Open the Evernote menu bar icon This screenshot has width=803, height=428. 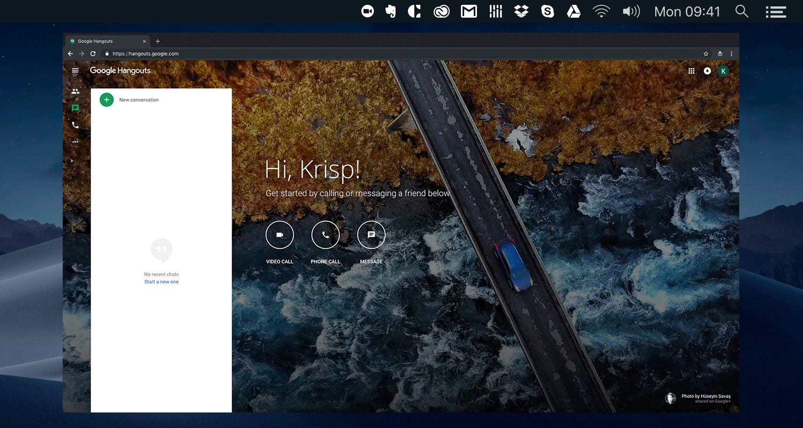click(x=391, y=11)
